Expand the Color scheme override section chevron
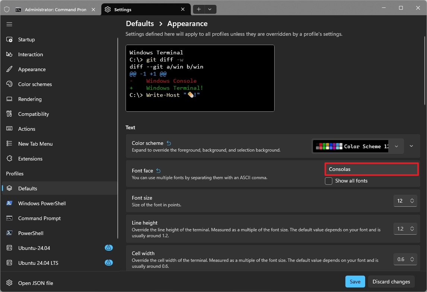Image resolution: width=427 pixels, height=292 pixels. pyautogui.click(x=411, y=146)
